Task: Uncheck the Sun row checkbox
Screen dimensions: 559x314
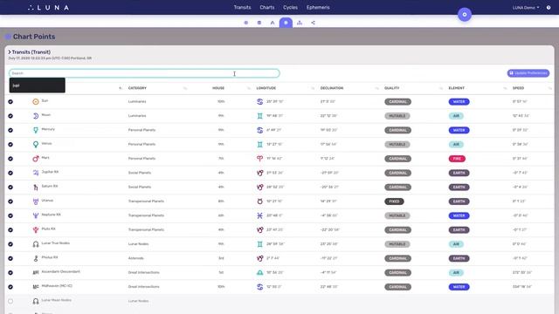Action: click(x=10, y=102)
